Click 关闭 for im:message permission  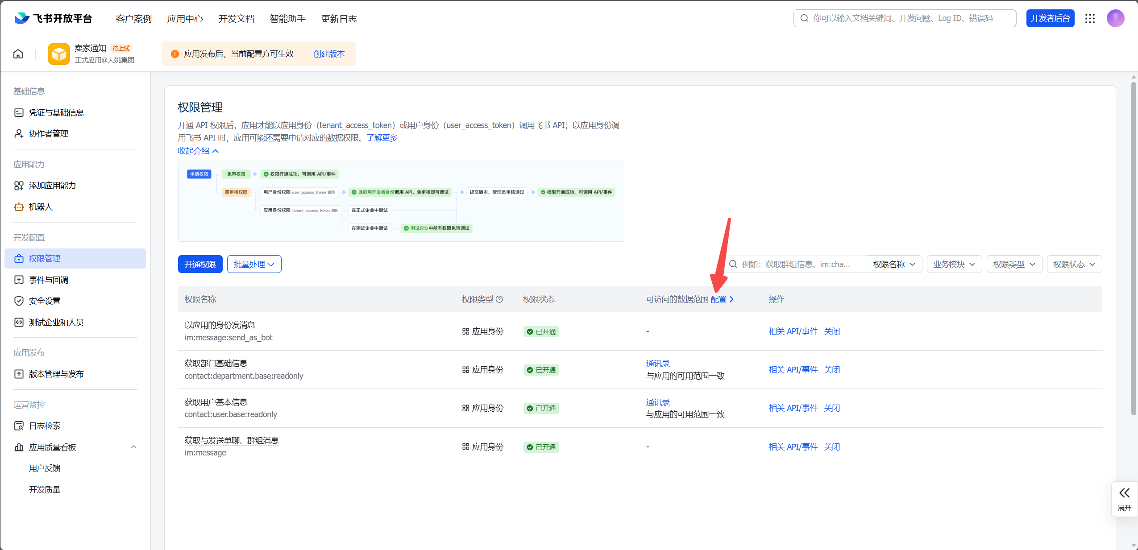coord(832,447)
